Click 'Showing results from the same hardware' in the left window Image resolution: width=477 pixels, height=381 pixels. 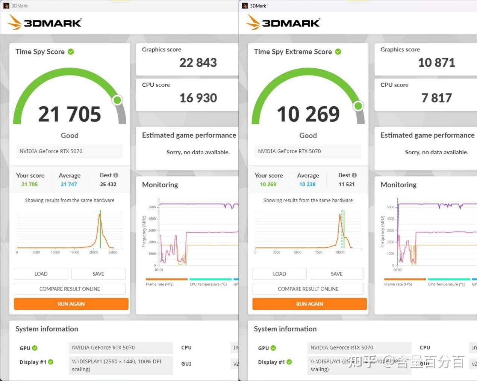coord(70,200)
